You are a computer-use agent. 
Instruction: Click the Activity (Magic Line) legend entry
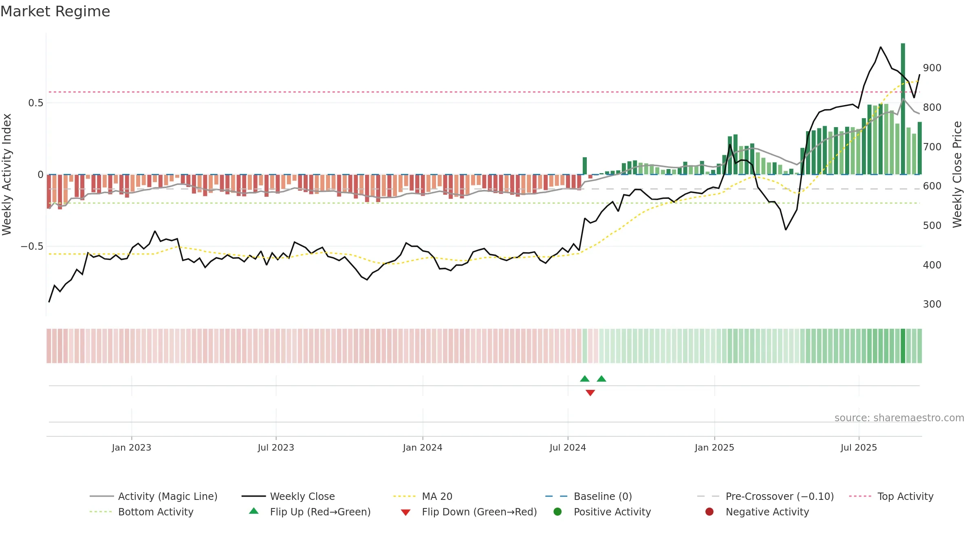tap(154, 496)
